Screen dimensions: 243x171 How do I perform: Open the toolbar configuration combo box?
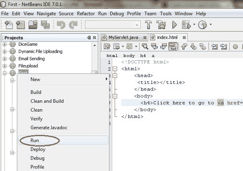coord(113,24)
